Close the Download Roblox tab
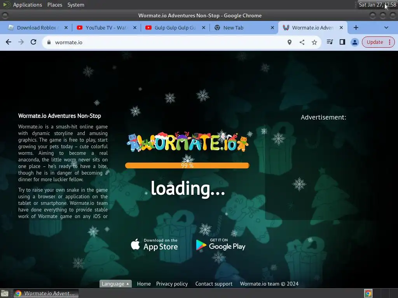The width and height of the screenshot is (398, 298). click(x=66, y=28)
